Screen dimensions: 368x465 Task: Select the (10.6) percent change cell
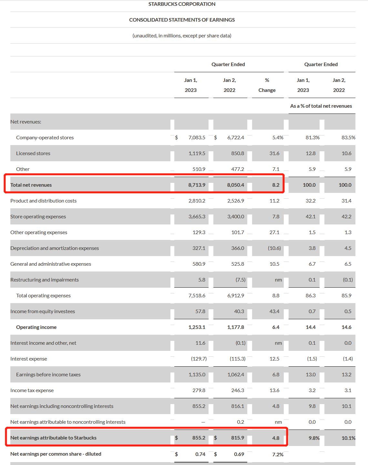click(274, 248)
